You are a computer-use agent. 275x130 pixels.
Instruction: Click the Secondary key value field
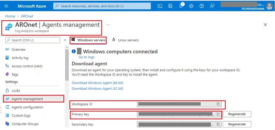[179, 124]
